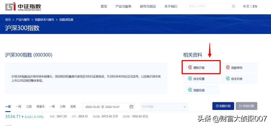Click the 昨收 value 3541.33
This screenshot has height=126, width=271.
[61, 116]
